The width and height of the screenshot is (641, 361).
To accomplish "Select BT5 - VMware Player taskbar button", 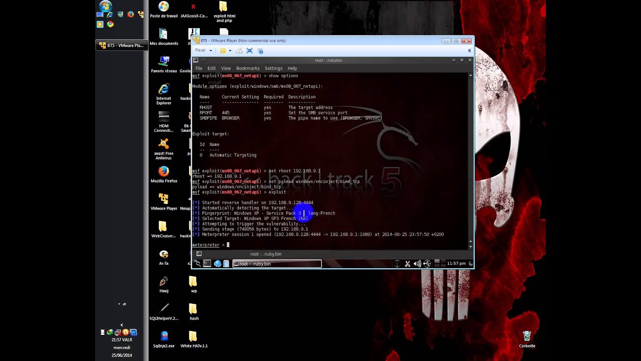I will point(122,45).
